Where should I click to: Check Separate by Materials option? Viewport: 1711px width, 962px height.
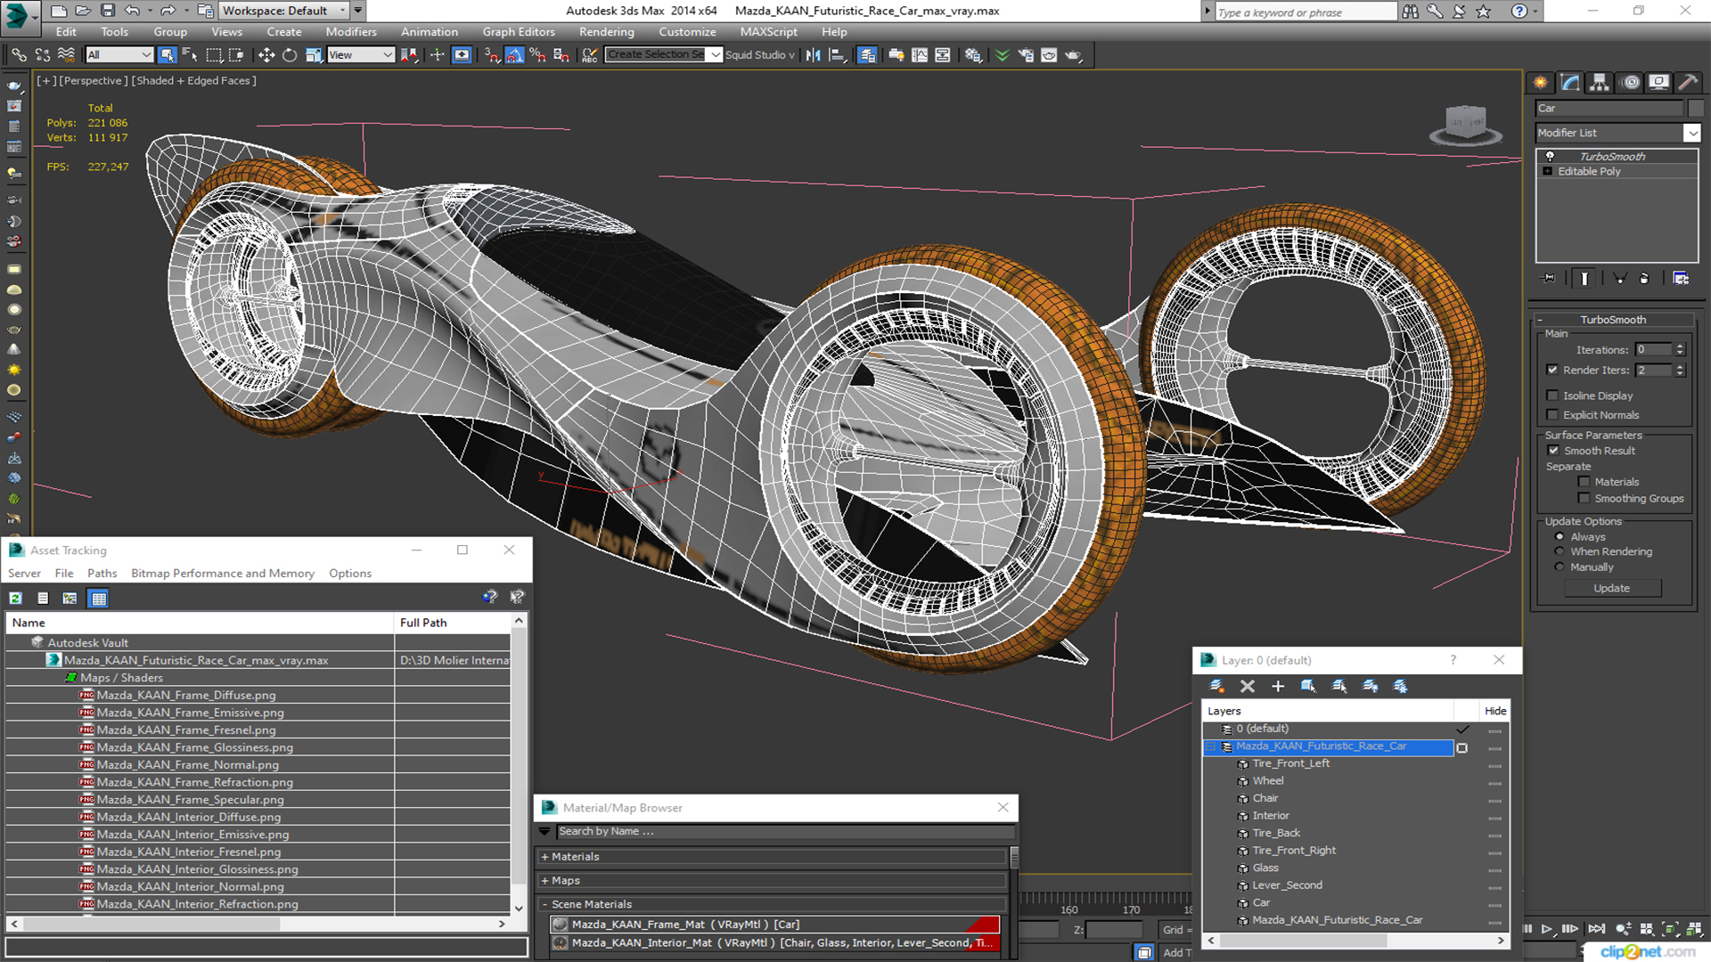[x=1584, y=482]
